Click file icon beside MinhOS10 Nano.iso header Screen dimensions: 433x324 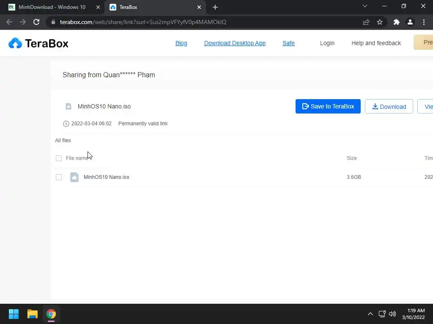coord(69,106)
